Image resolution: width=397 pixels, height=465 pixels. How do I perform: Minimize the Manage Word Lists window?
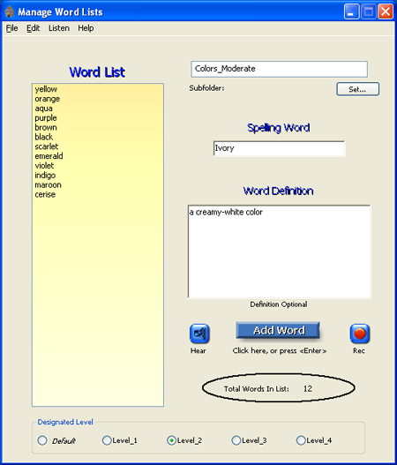(x=351, y=12)
